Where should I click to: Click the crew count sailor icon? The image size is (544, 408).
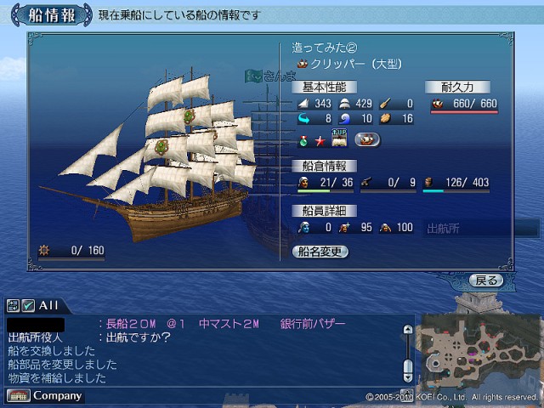[303, 182]
